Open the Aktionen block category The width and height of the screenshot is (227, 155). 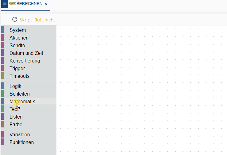tap(29, 38)
